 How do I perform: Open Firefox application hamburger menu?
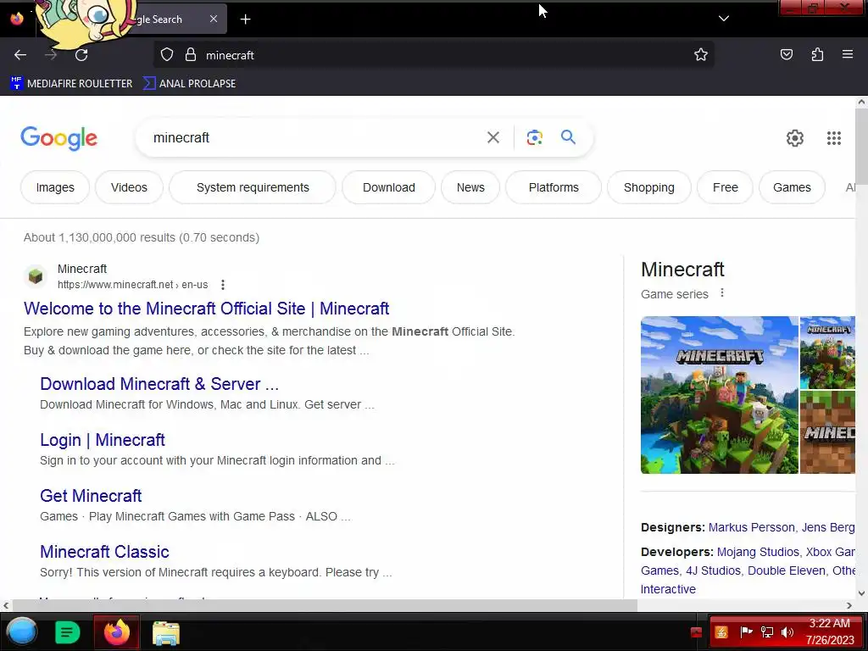click(x=848, y=54)
